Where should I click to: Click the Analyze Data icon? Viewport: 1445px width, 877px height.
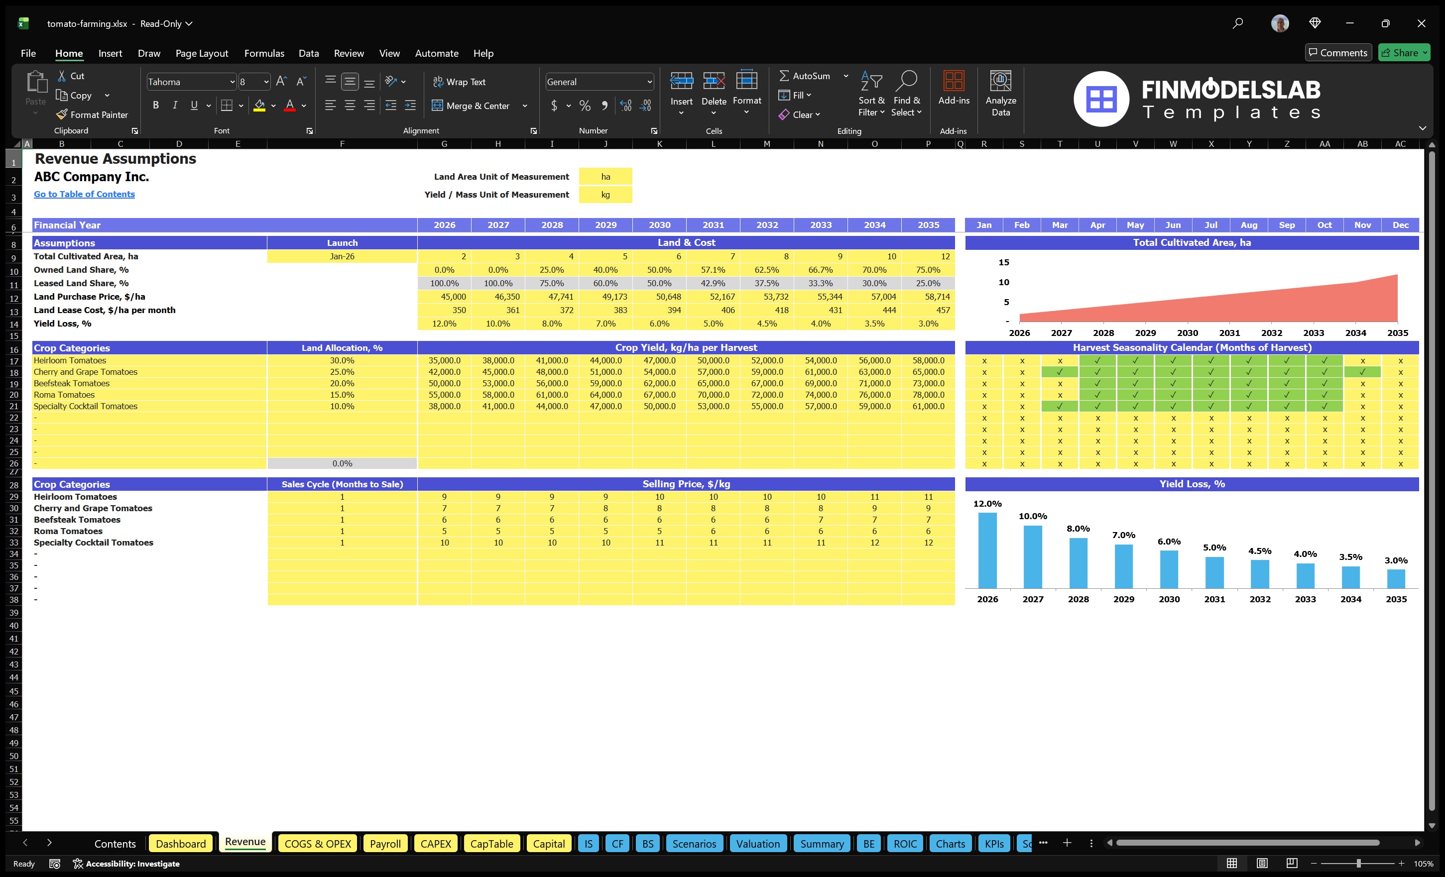point(1000,81)
